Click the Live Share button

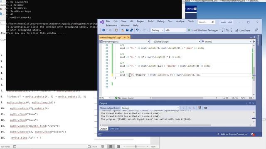[x=243, y=30]
